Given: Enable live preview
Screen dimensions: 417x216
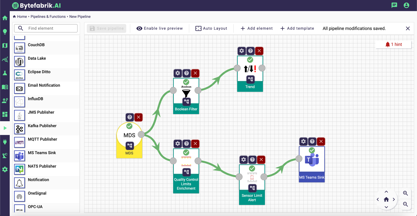Looking at the screenshot, I should tap(160, 28).
